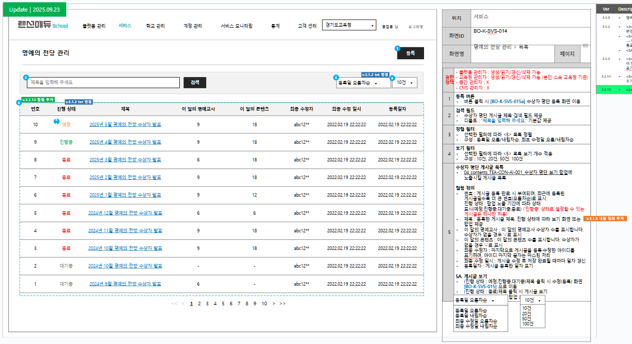
Task: Open the 서비스 모니터링 menu
Action: tap(236, 26)
